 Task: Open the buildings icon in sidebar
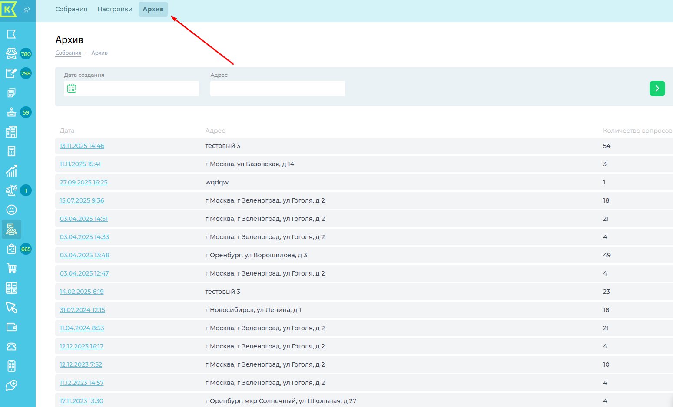(11, 132)
